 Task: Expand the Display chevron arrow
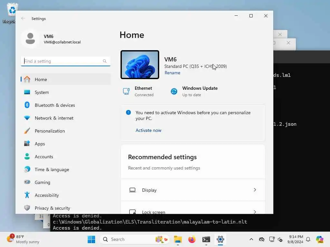[255, 190]
